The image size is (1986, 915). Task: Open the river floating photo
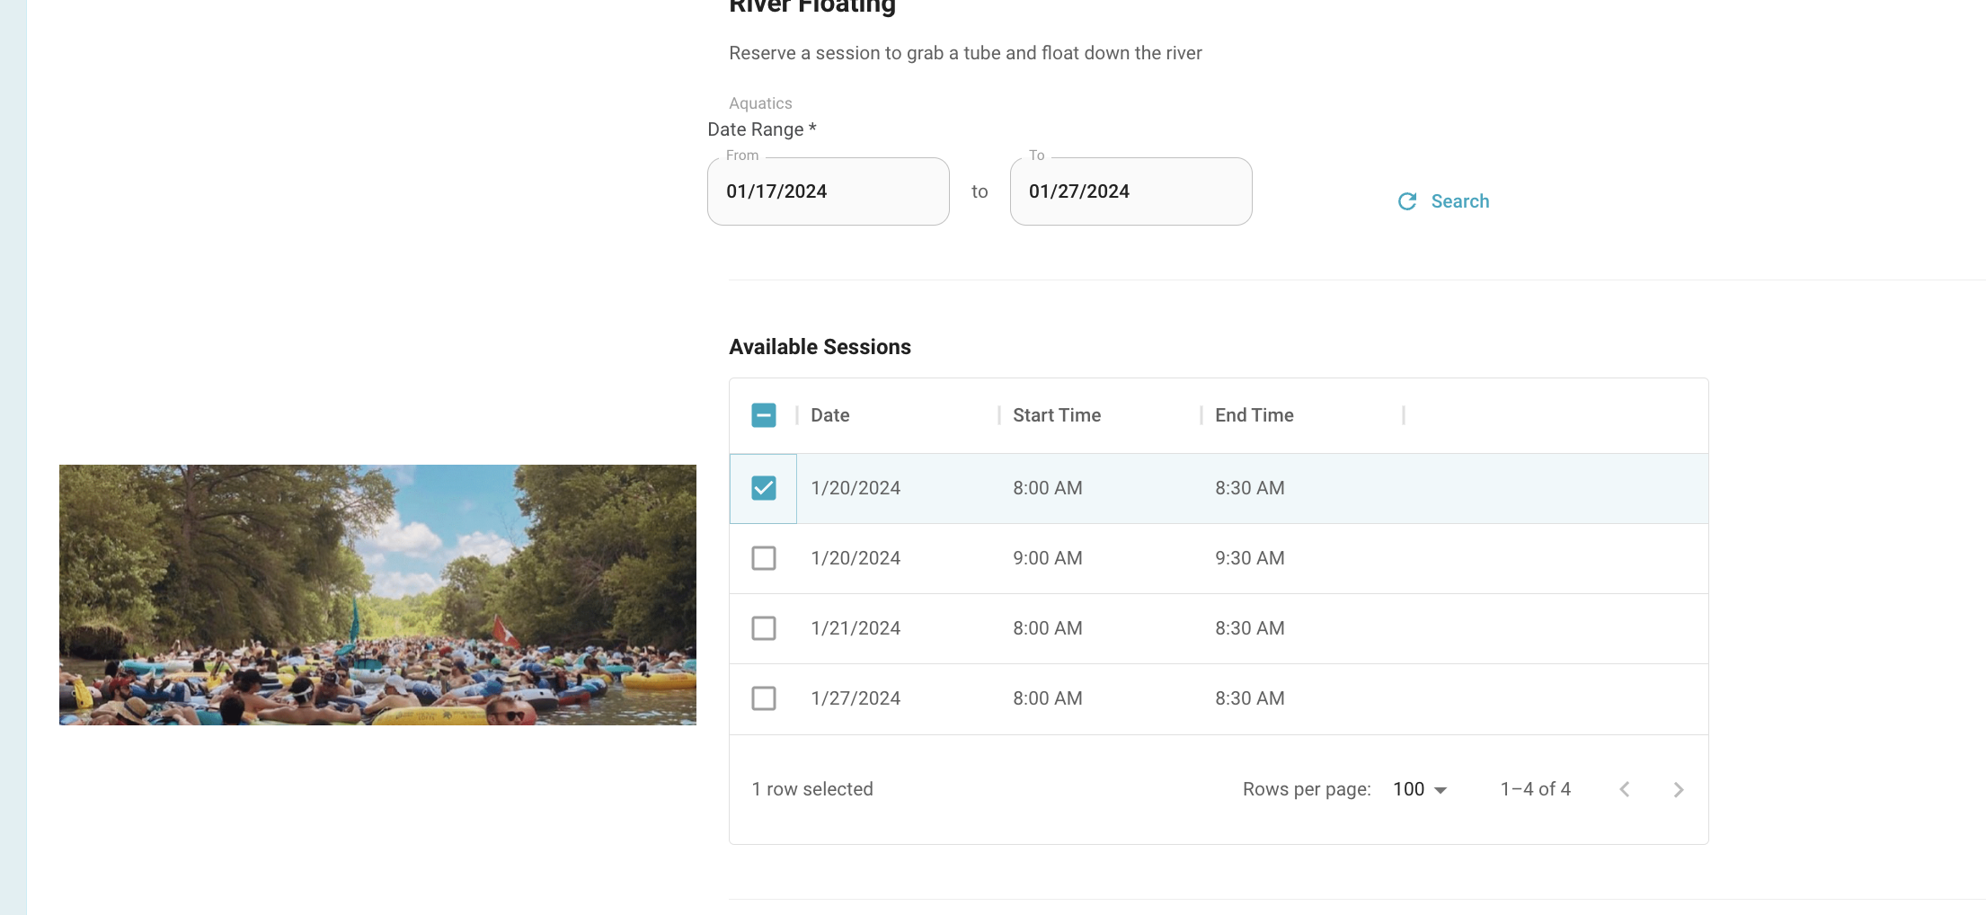pos(377,595)
